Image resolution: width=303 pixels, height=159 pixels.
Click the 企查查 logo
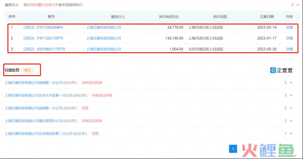(x=281, y=70)
